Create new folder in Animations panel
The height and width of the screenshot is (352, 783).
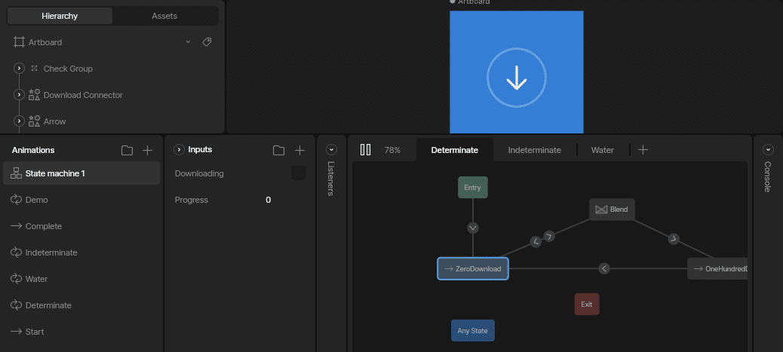127,150
